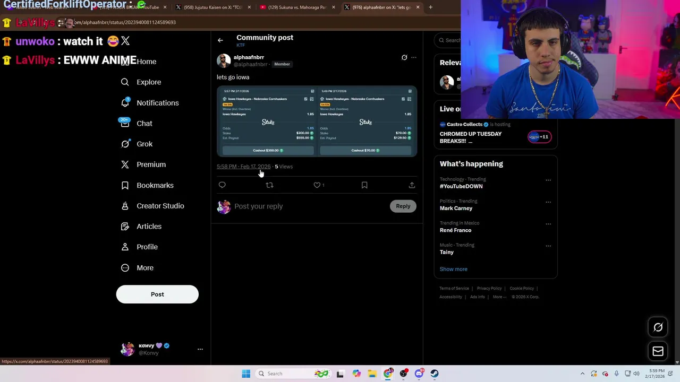
Task: Open Chat in the X sidebar
Action: (136, 123)
